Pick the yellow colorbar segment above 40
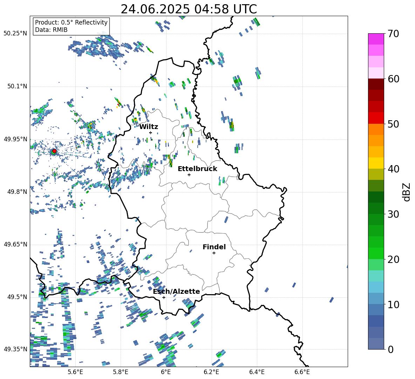 [376, 163]
